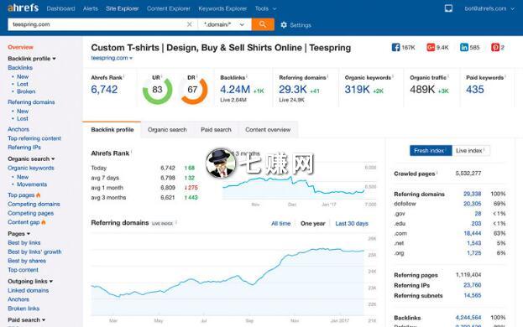Show Last 30 days referring domains
Viewport: 523px width, 327px height.
[352, 223]
